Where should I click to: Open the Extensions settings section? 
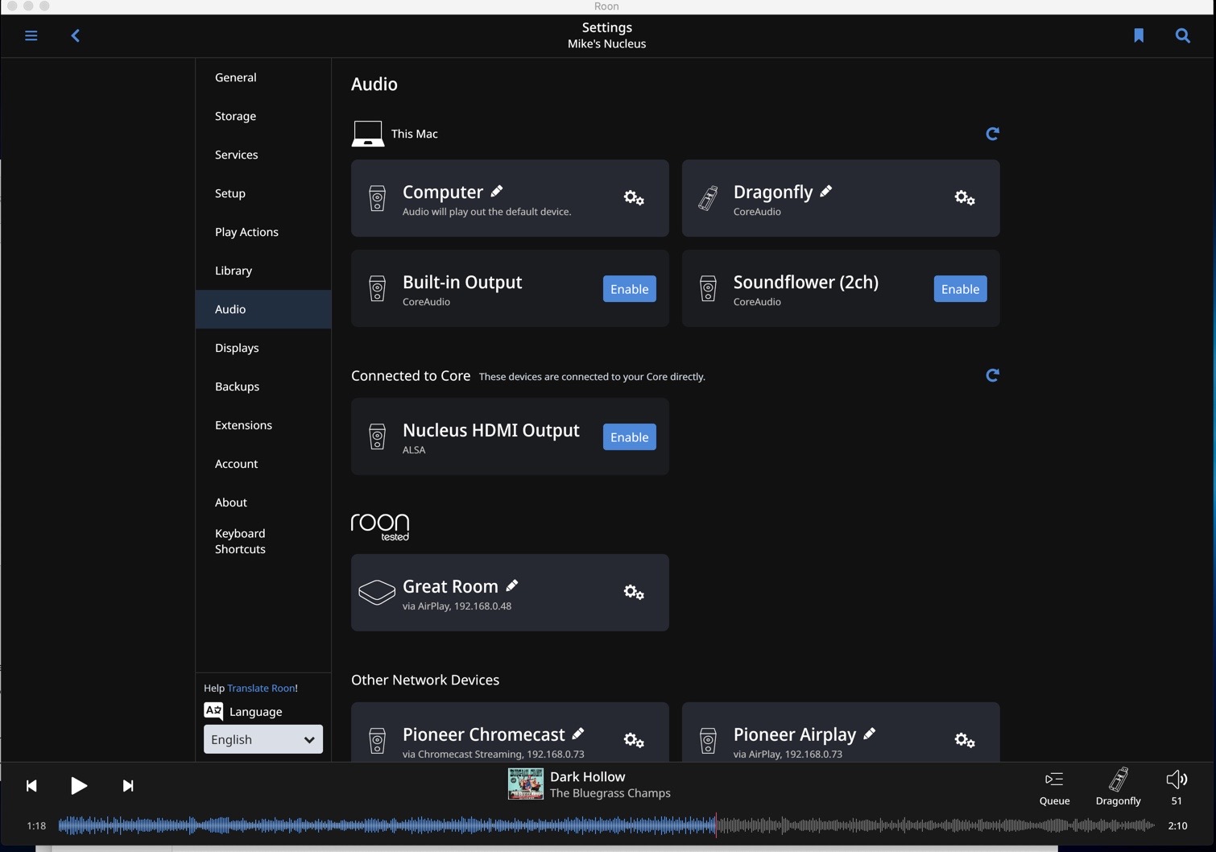263,425
